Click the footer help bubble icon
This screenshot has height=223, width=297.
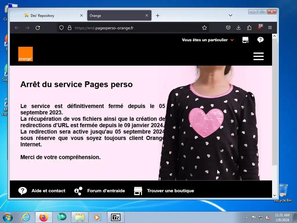(23, 191)
